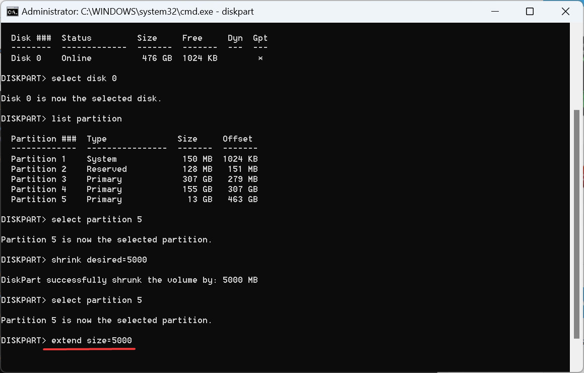Click the 'Status' column header
Image resolution: width=584 pixels, height=373 pixels.
click(77, 38)
